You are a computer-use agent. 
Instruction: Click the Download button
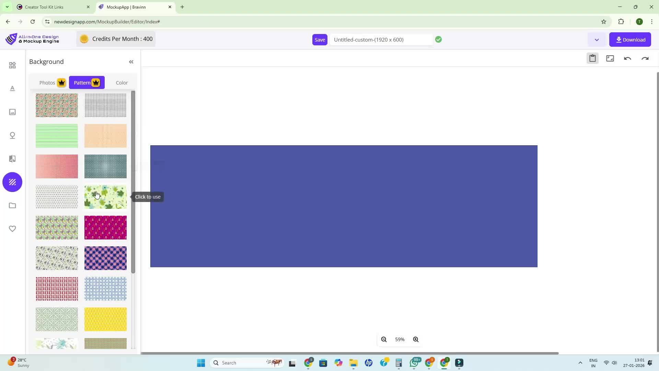(x=630, y=40)
